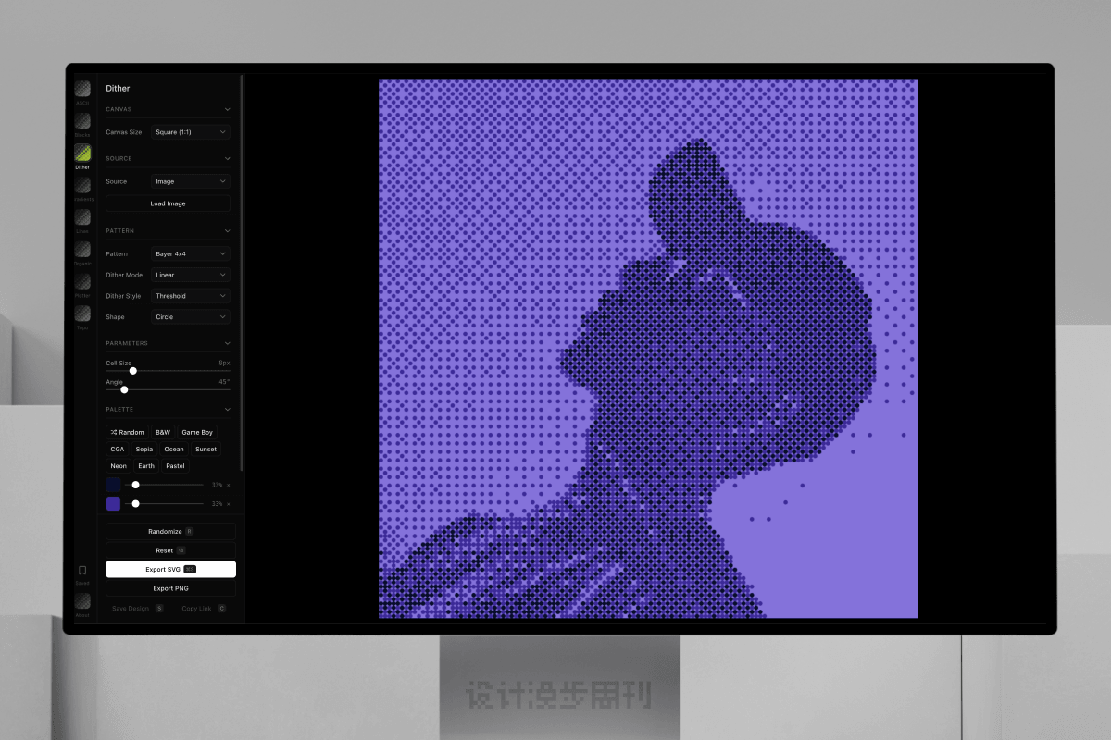Screen dimensions: 1111x740
Task: Open the Canvas Size dropdown
Action: 190,132
